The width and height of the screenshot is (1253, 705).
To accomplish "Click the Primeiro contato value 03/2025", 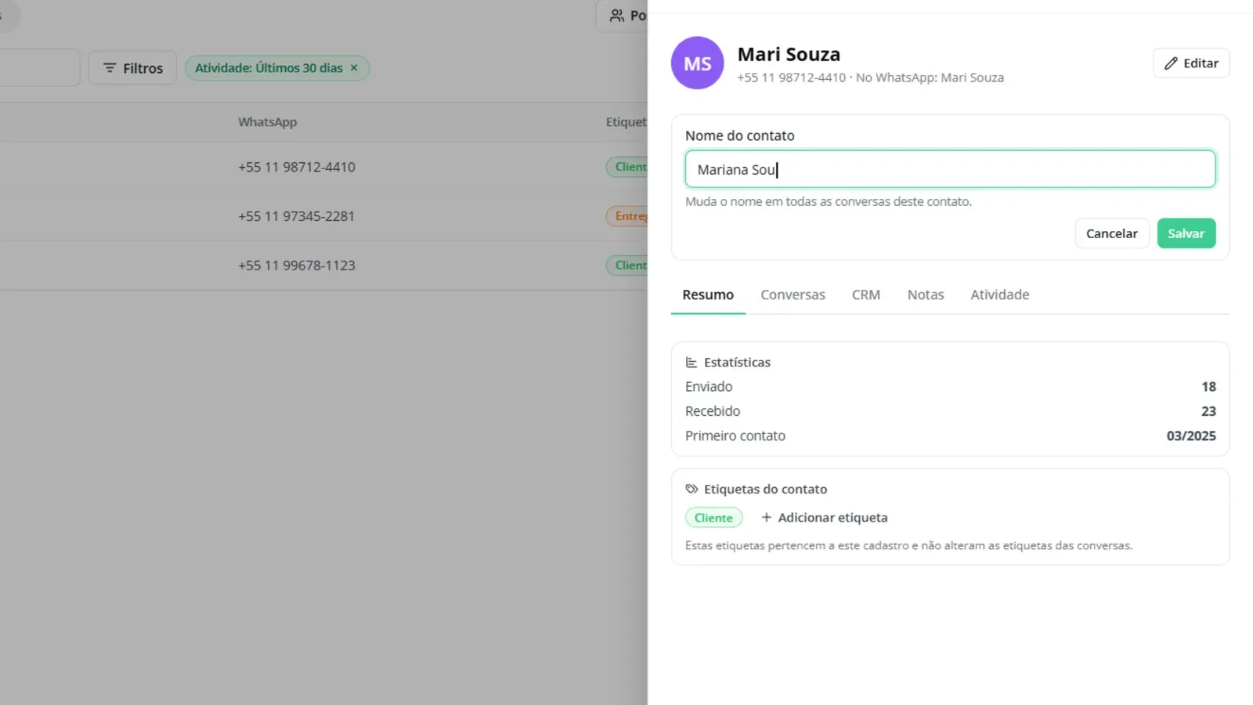I will click(1191, 436).
